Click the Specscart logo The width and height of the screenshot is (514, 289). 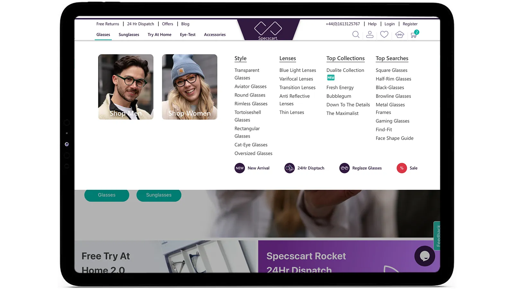pyautogui.click(x=268, y=31)
